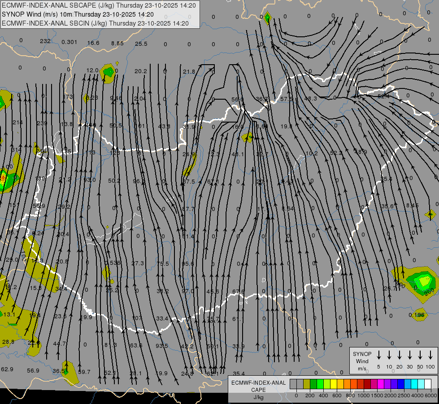
Task: Click the map value '50.5'
Action: point(116,125)
